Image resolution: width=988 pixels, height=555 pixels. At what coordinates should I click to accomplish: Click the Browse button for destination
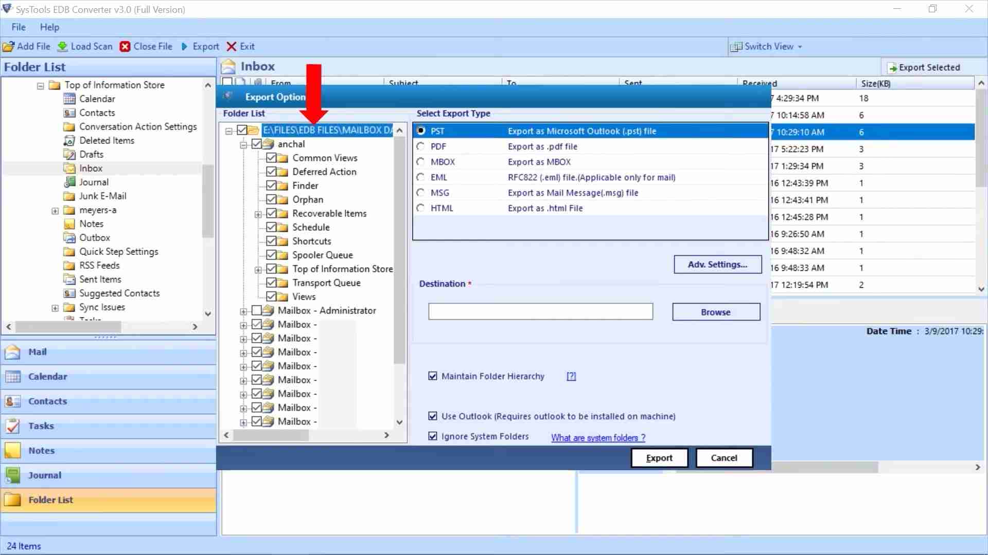(716, 311)
